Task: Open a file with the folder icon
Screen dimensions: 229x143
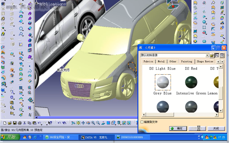Action: (10, 123)
